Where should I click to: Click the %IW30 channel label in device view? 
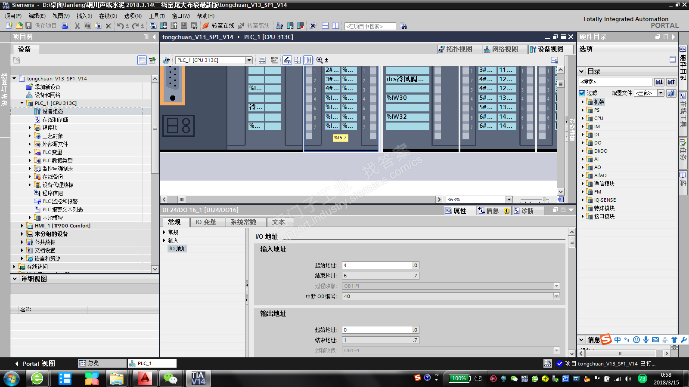click(x=407, y=98)
